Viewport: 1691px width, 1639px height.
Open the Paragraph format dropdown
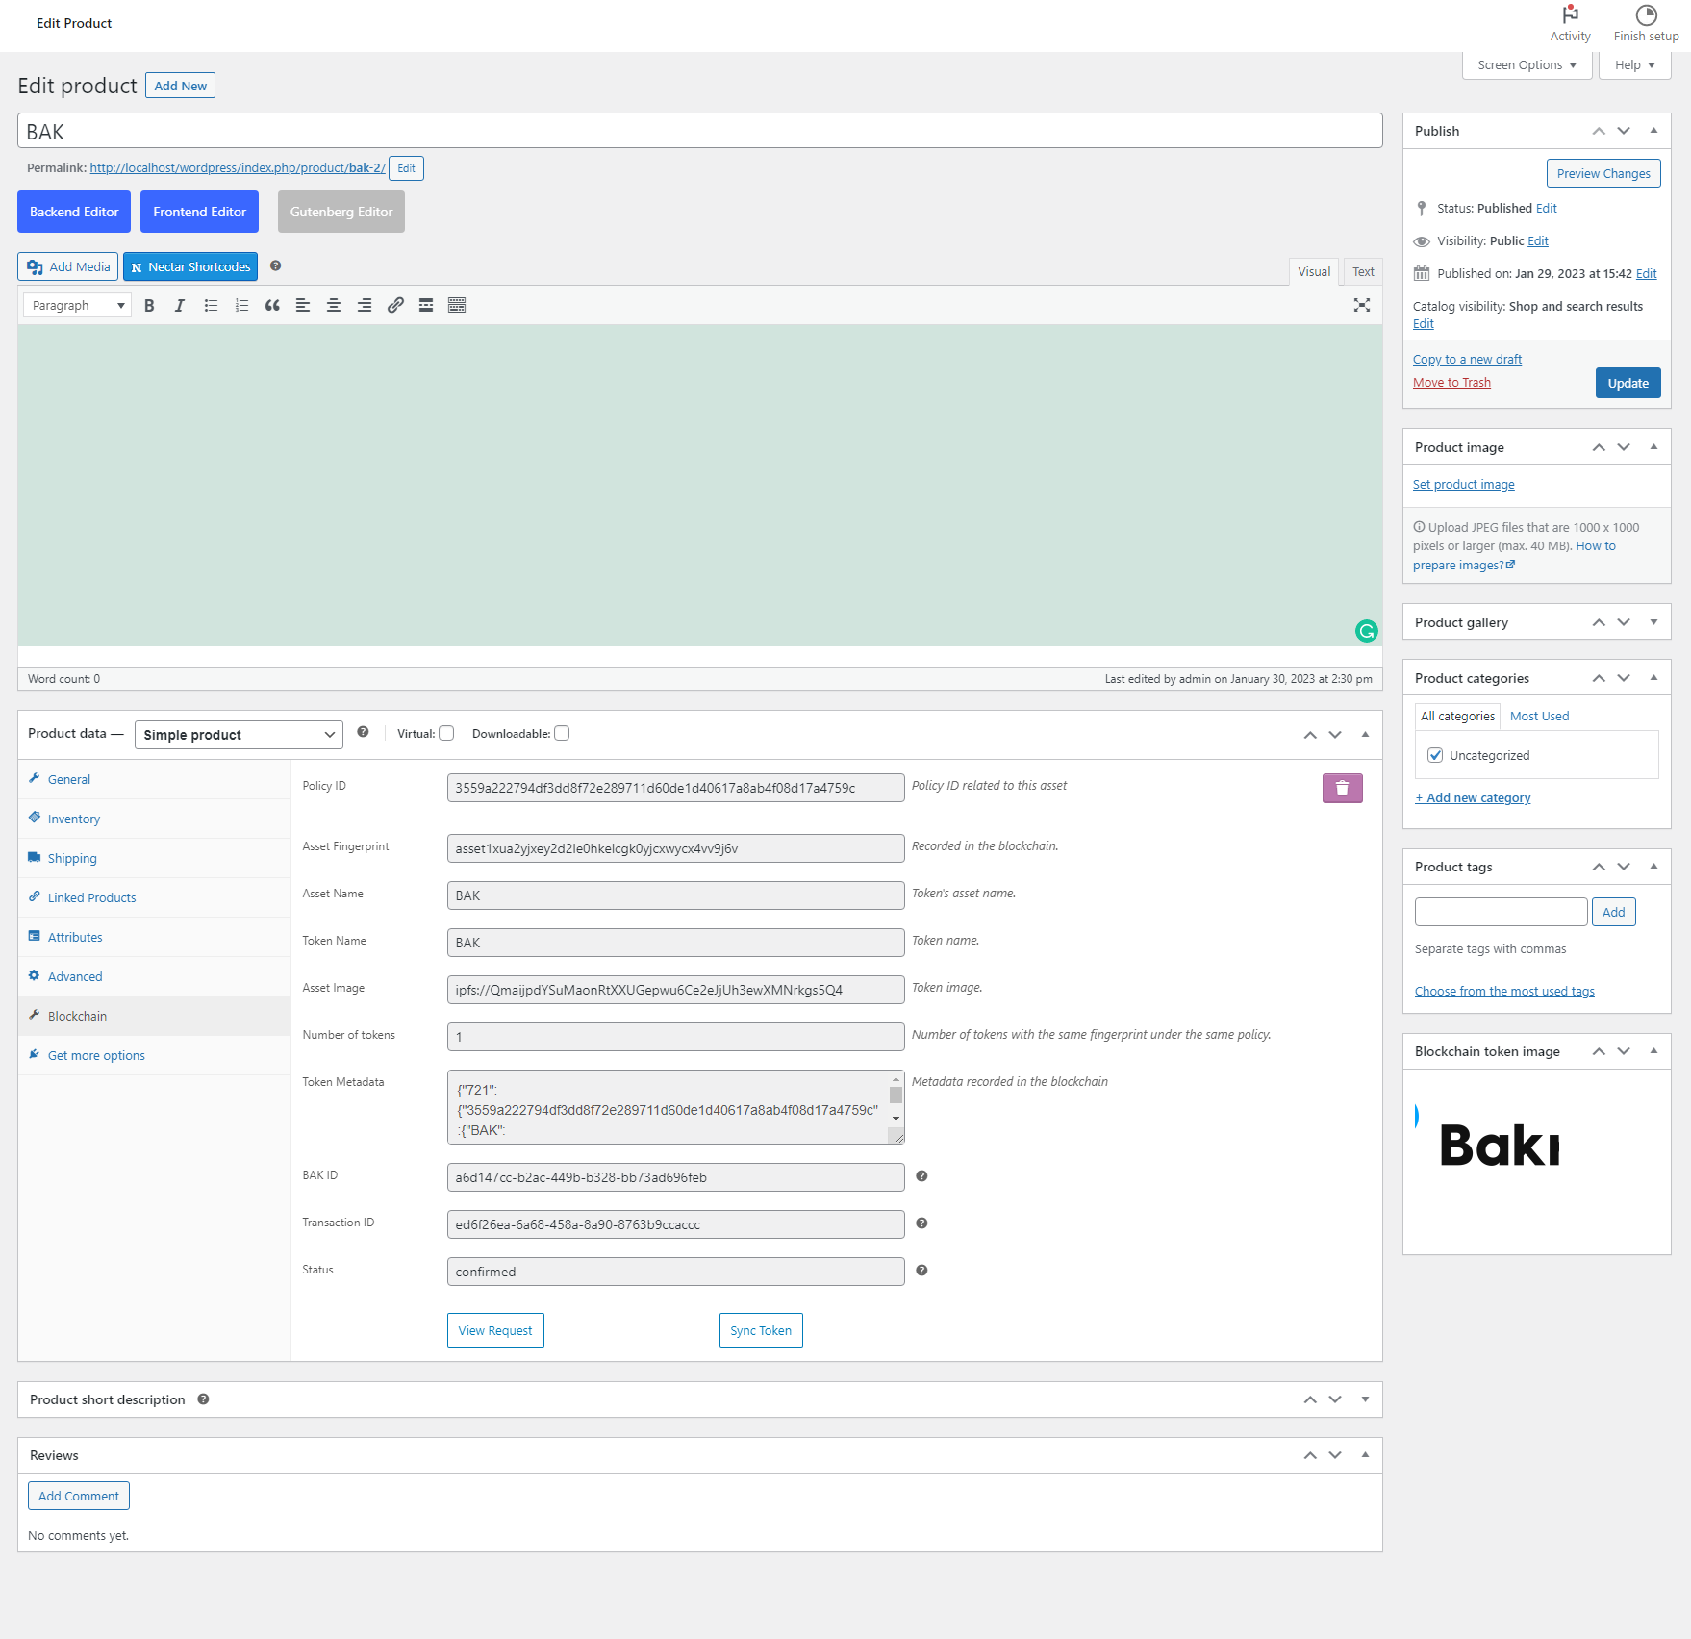click(x=77, y=306)
